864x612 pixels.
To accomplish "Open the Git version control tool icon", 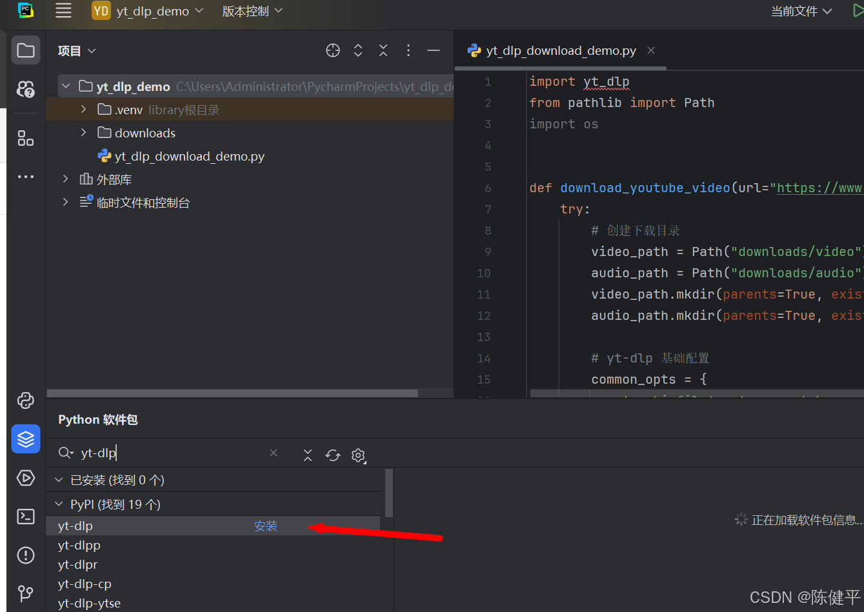I will (26, 593).
